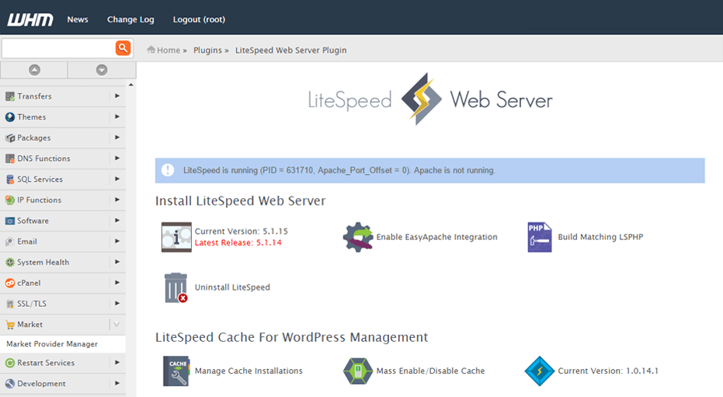Open the Manage Cache Installations icon
This screenshot has width=723, height=397.
coord(176,371)
